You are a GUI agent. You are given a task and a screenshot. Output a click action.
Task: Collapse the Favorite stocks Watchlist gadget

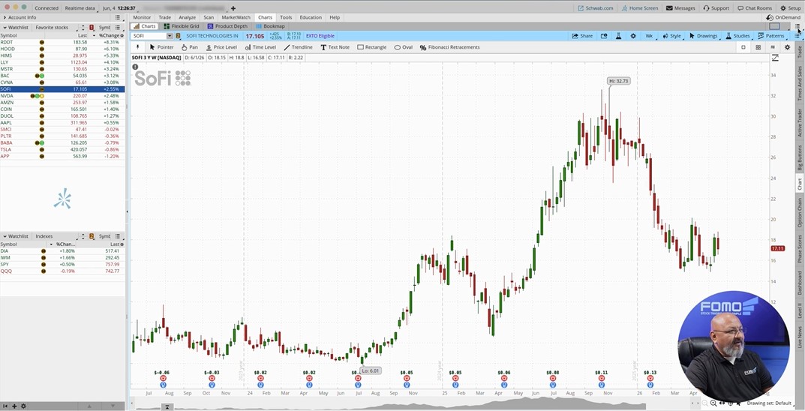[4, 27]
